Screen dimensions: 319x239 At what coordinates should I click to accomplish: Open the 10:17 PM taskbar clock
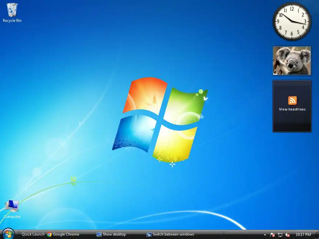303,235
